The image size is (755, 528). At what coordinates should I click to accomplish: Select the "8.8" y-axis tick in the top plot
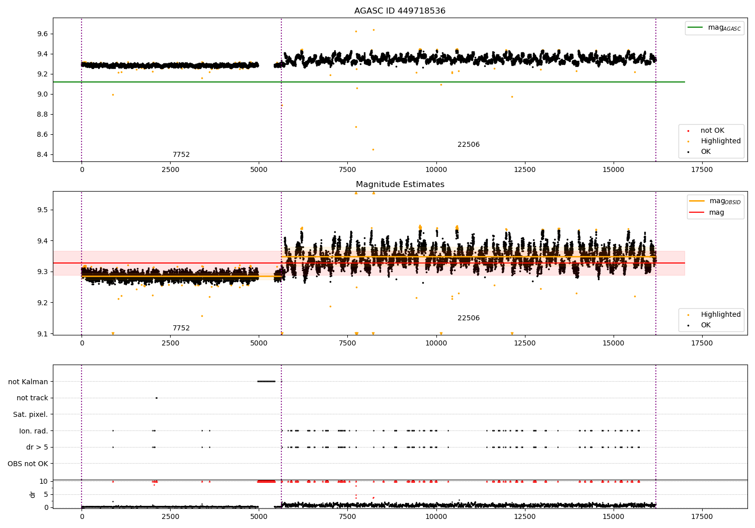[x=42, y=115]
